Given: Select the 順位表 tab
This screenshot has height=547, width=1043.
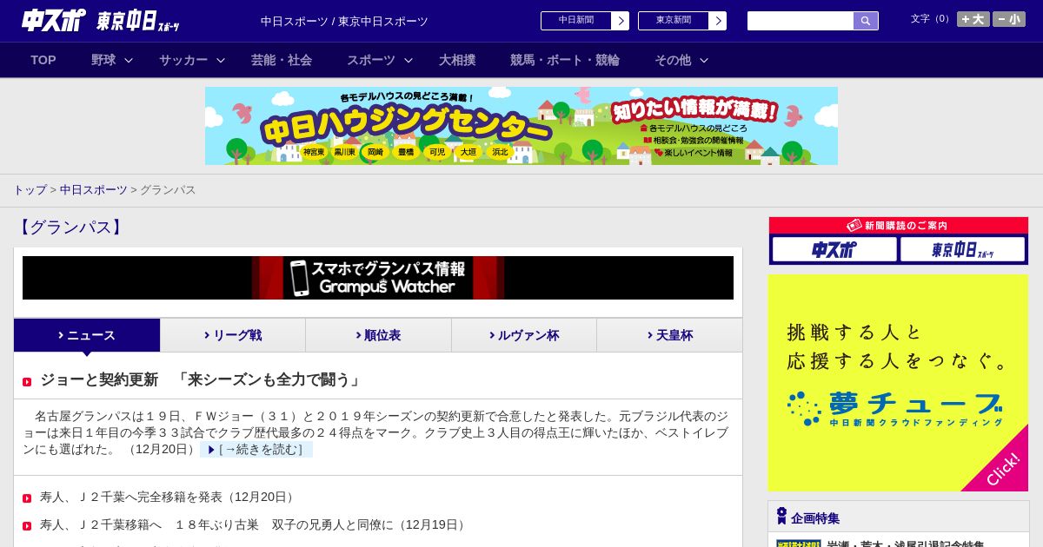Looking at the screenshot, I should coord(378,335).
